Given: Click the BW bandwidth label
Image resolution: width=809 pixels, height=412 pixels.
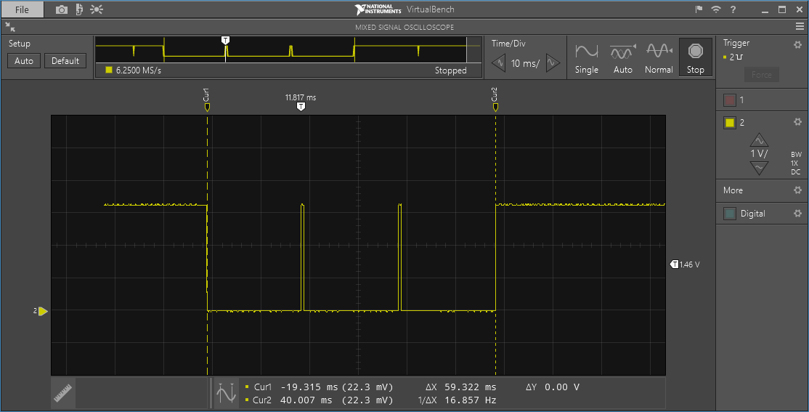Looking at the screenshot, I should pos(796,154).
